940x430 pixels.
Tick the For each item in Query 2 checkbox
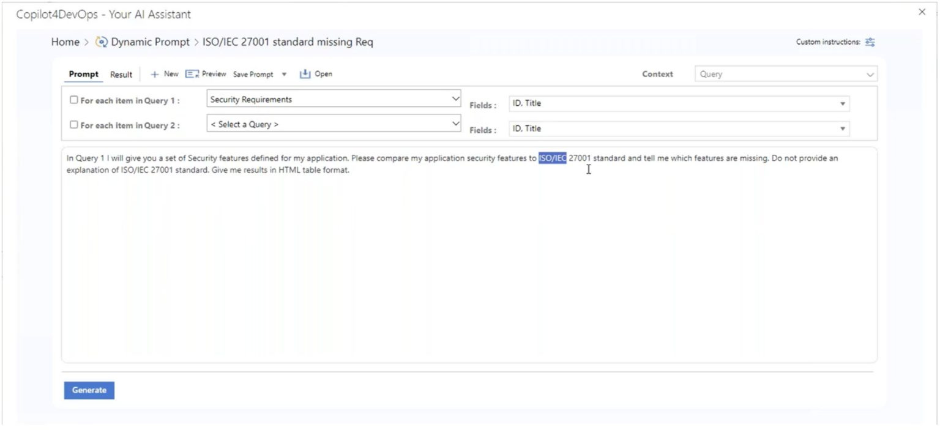[x=74, y=125]
